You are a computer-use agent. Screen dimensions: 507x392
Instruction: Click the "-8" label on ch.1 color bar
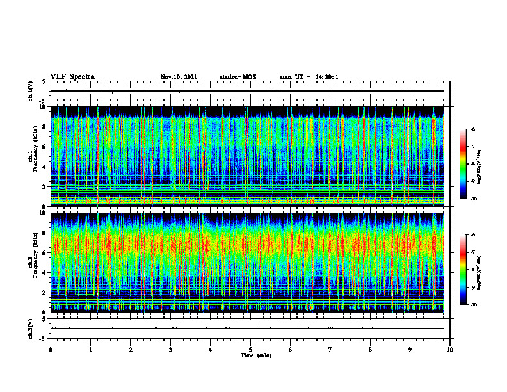[472, 164]
